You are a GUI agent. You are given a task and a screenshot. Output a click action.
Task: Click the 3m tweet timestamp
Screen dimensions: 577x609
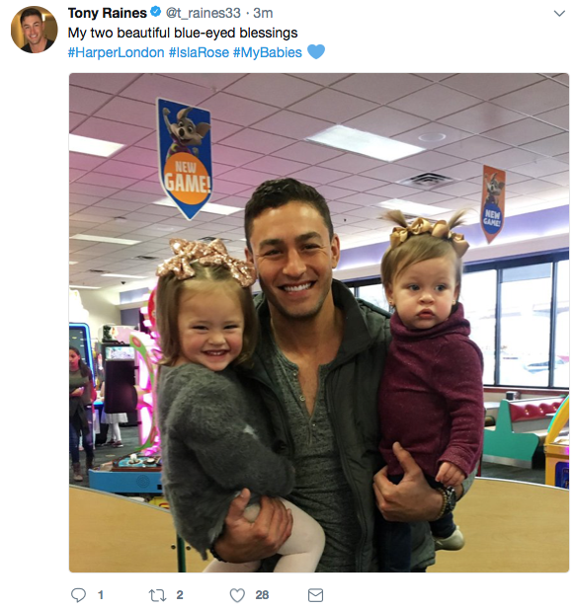point(263,13)
